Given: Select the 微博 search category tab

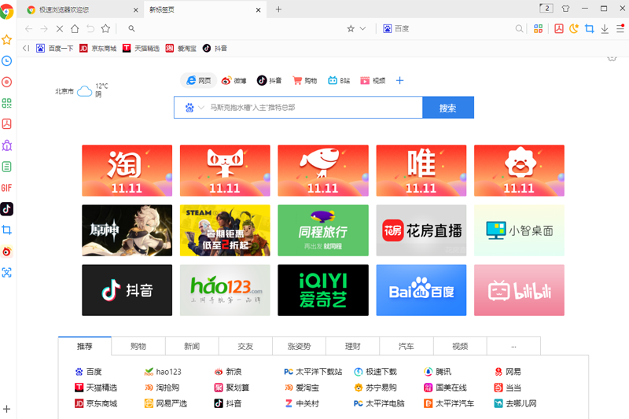Looking at the screenshot, I should click(234, 80).
